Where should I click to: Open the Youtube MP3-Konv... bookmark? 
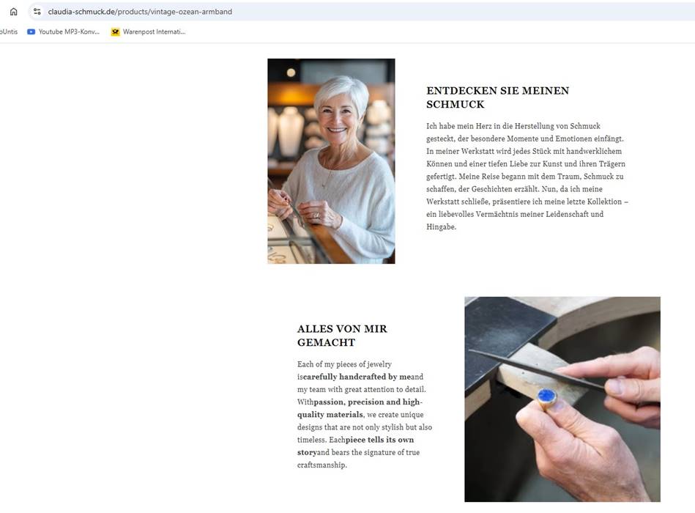(x=64, y=32)
